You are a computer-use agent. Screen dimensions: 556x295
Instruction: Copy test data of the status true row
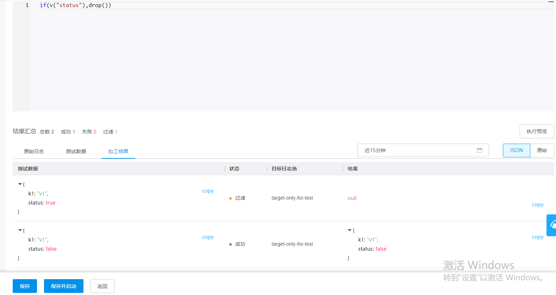[208, 191]
